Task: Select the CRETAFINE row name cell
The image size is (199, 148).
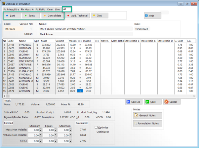Action: (x=26, y=64)
